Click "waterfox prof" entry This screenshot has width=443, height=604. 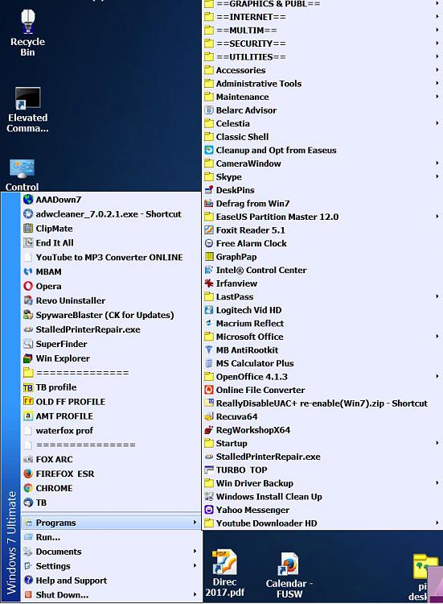[x=111, y=431]
